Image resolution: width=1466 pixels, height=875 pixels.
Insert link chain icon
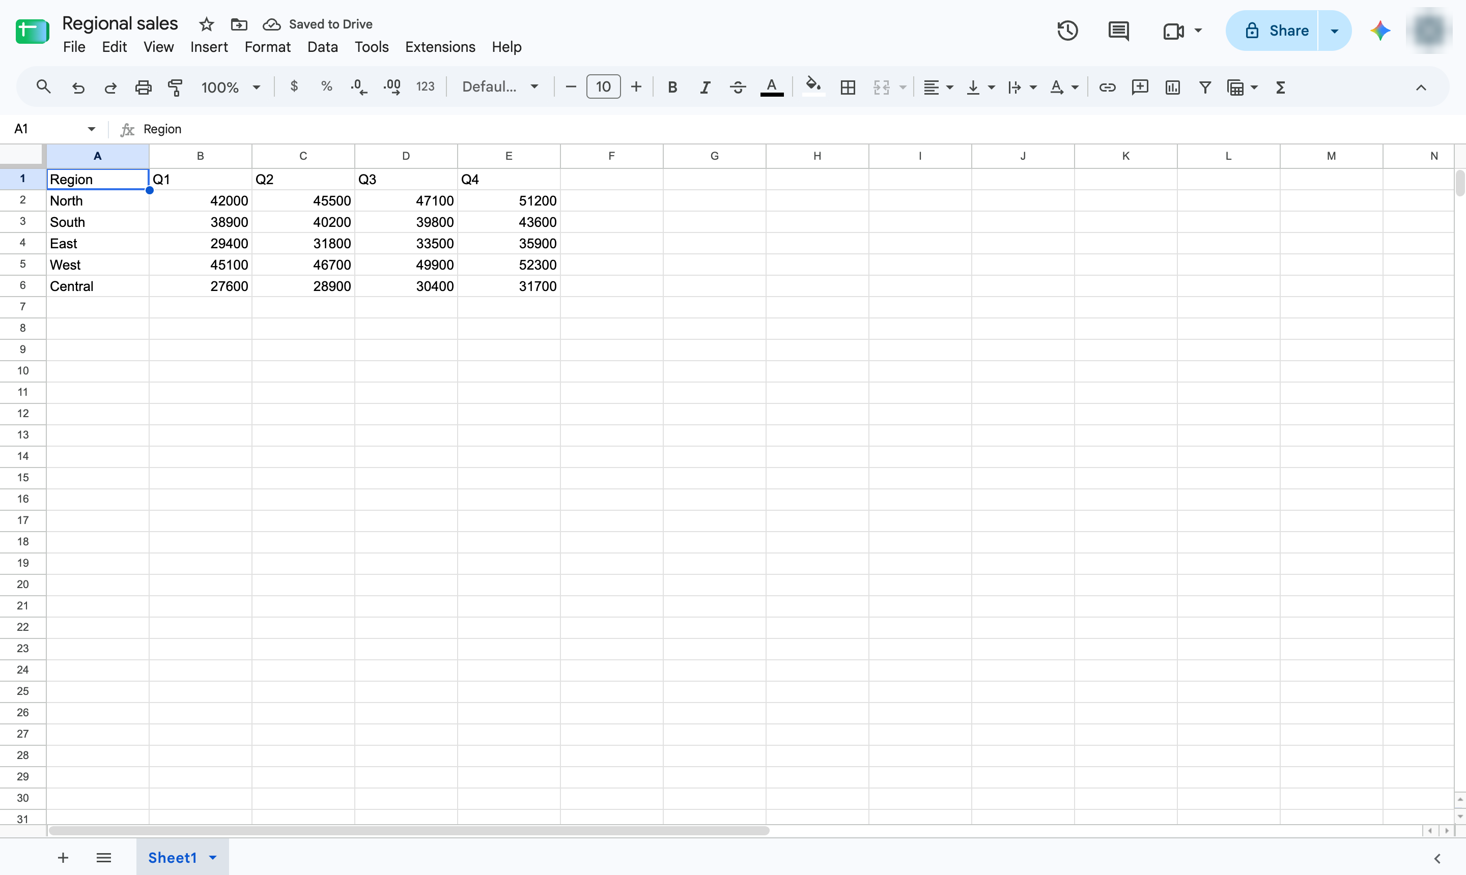click(1107, 87)
